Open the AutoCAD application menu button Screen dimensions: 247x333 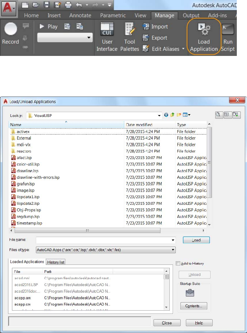click(x=8, y=8)
